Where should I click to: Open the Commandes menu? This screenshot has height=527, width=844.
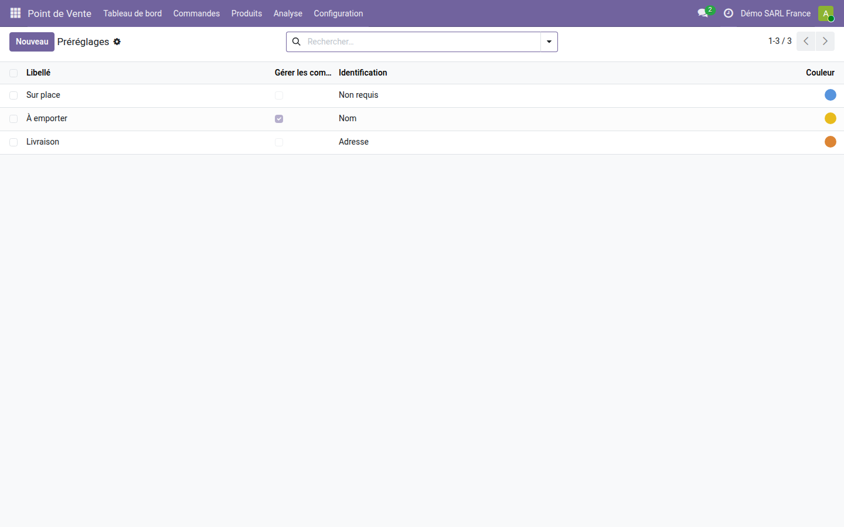click(196, 13)
